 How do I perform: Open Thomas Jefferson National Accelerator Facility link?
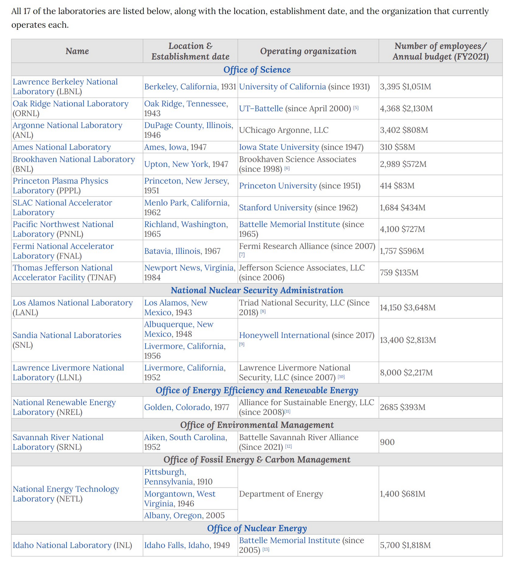coord(63,272)
